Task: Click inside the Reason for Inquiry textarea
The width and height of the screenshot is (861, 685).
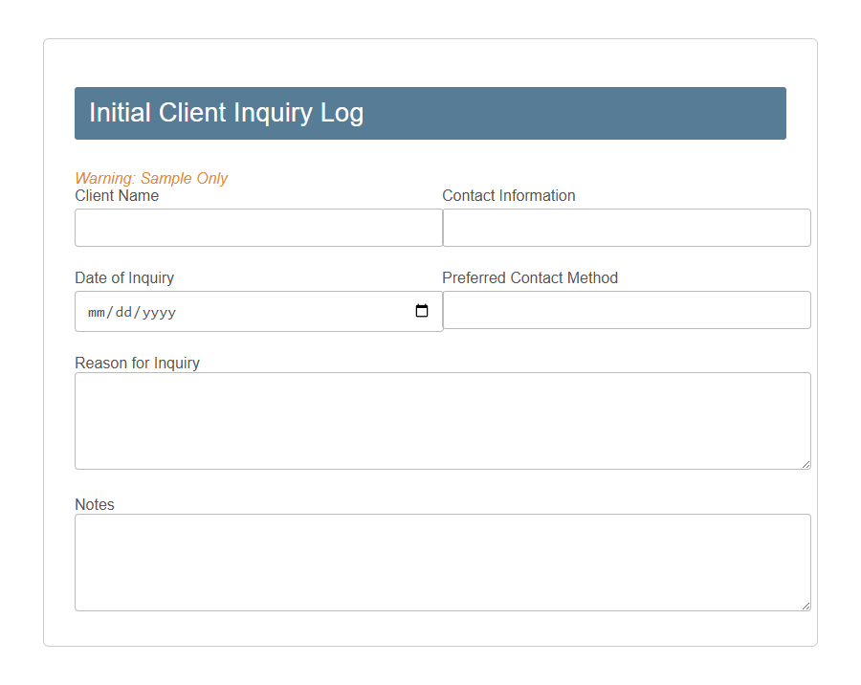Action: click(x=442, y=416)
